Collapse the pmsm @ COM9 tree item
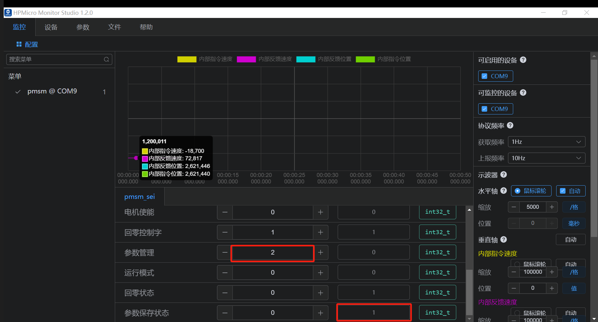This screenshot has width=598, height=322. pos(18,92)
